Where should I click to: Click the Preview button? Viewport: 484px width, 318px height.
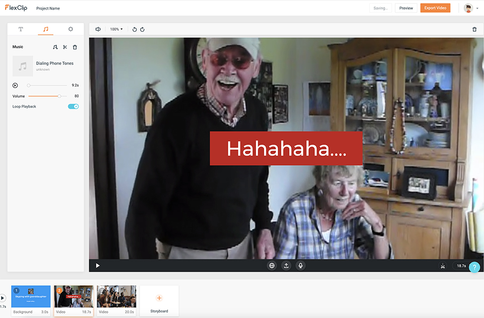tap(406, 8)
